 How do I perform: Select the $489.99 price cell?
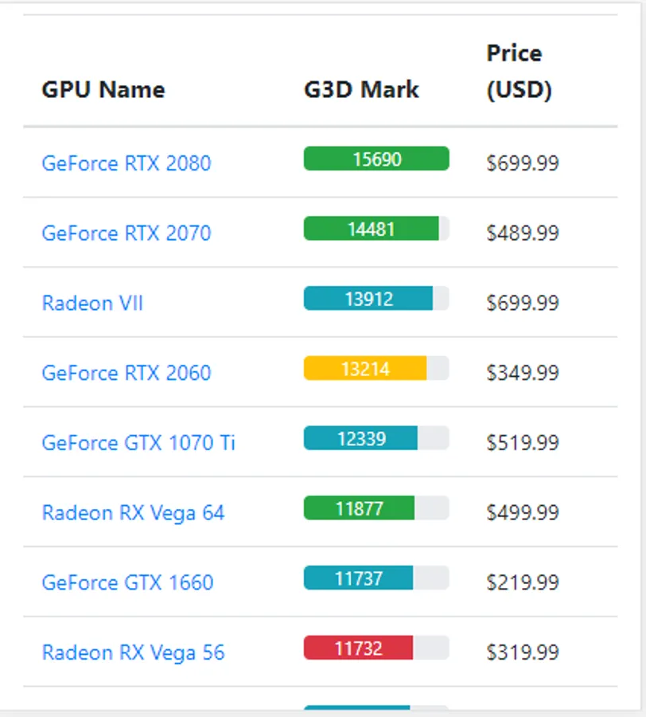pyautogui.click(x=523, y=233)
